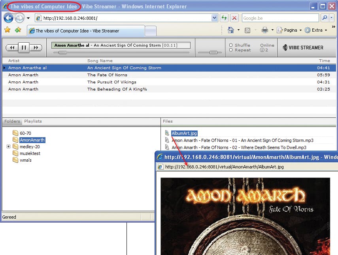Select the AmonAmarth folder

click(32, 140)
